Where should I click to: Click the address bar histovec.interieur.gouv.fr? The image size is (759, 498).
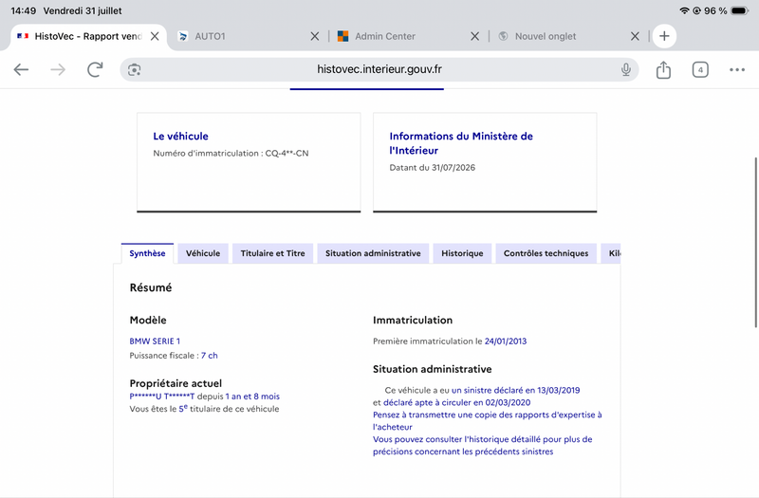tap(379, 69)
